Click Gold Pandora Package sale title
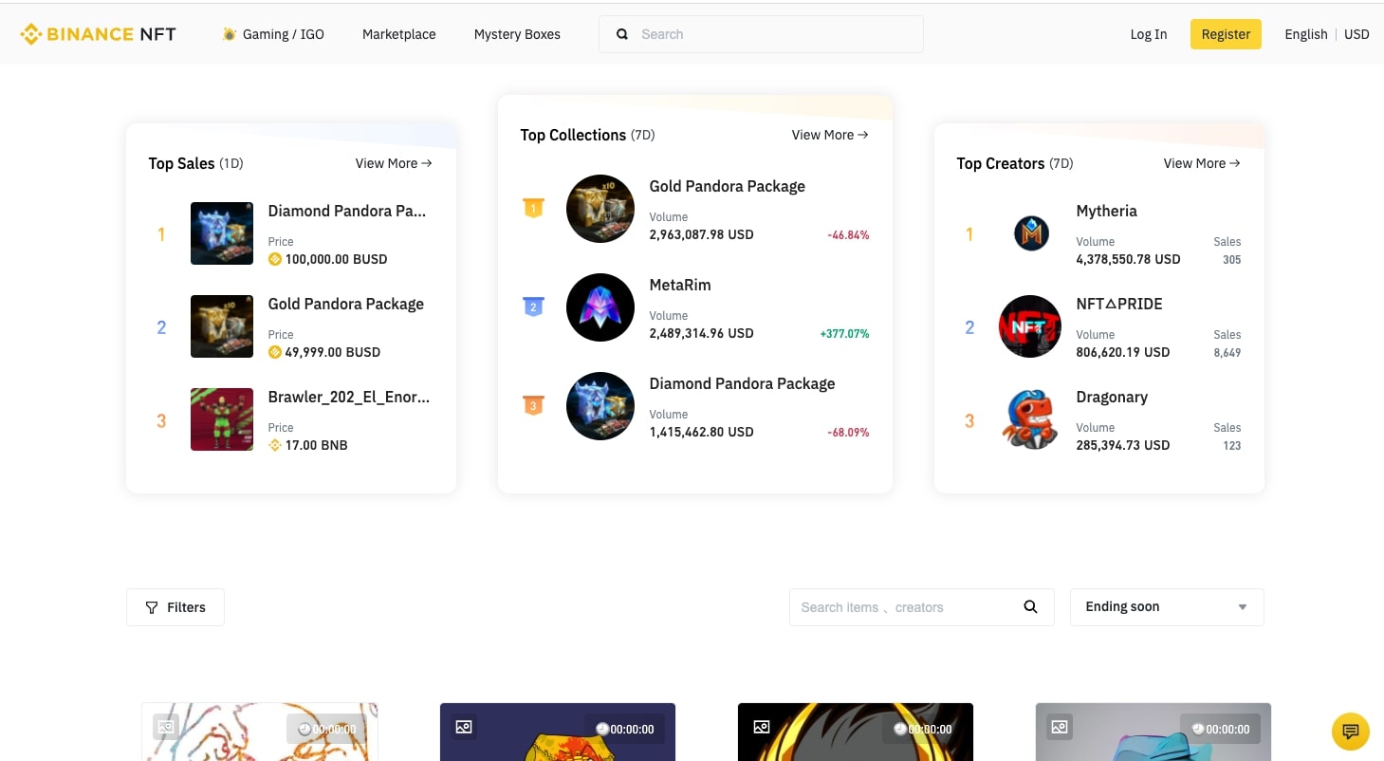1384x761 pixels. coord(346,304)
